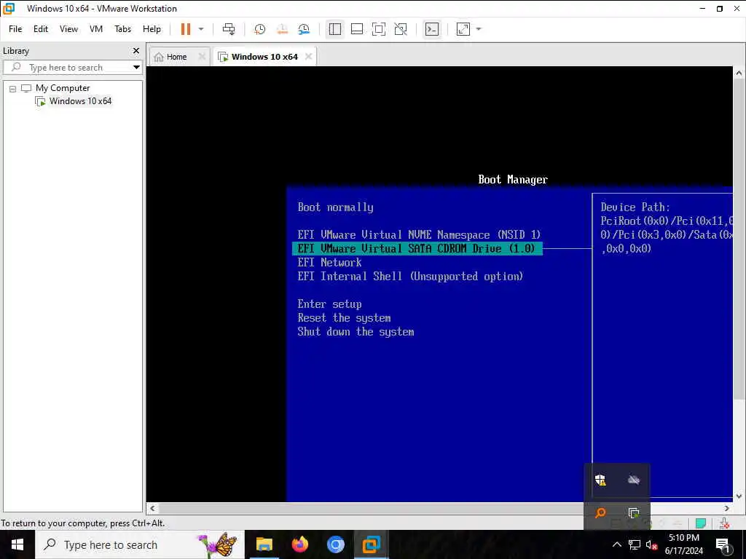
Task: Select My Computer in the Library
Action: coord(63,88)
